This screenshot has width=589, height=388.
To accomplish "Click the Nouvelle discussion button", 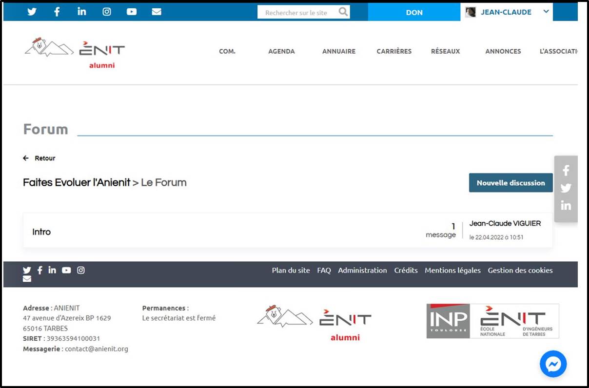I will (510, 183).
